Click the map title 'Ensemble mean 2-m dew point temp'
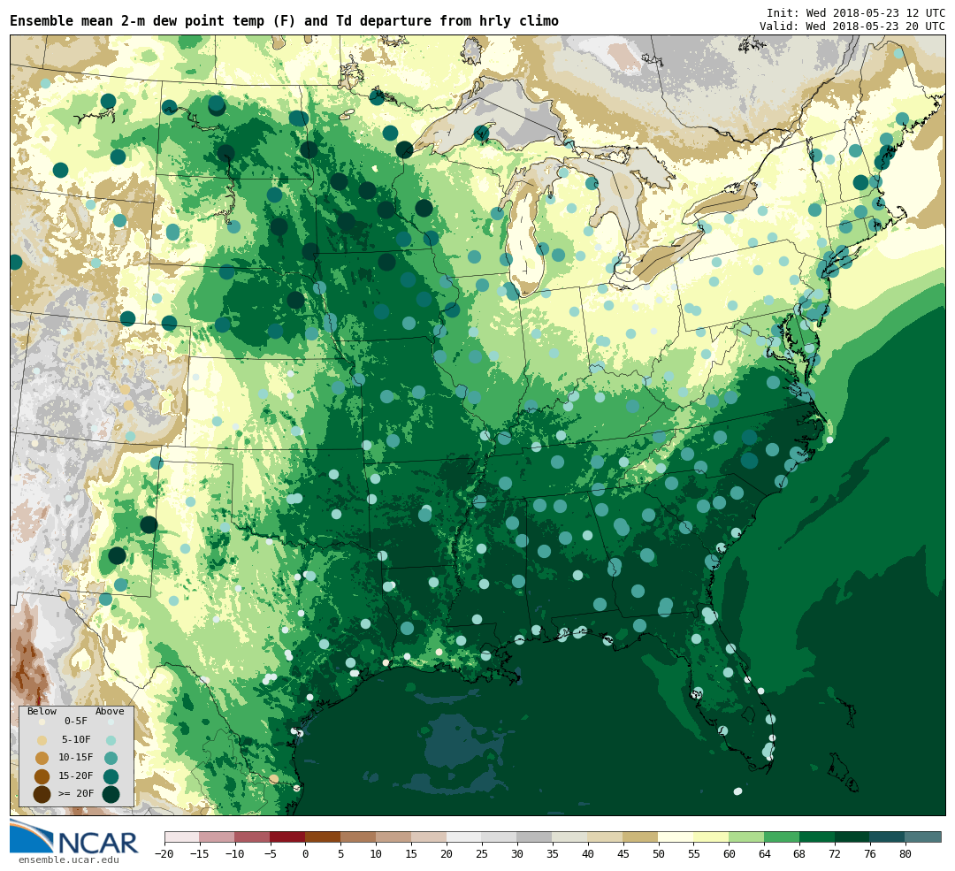 coord(139,21)
